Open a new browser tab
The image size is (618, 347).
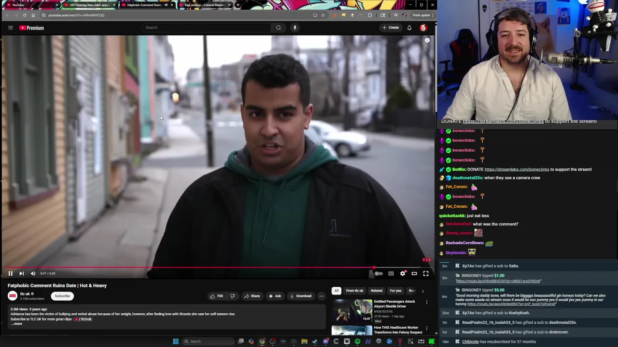pyautogui.click(x=238, y=5)
